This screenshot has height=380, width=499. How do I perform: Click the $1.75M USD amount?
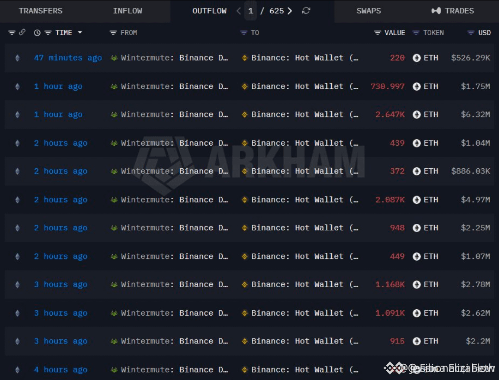click(x=475, y=86)
